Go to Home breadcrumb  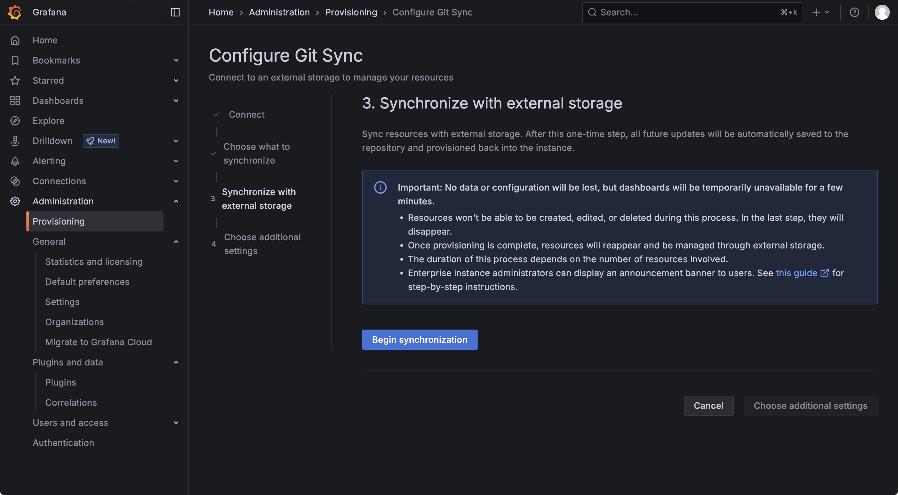click(221, 12)
